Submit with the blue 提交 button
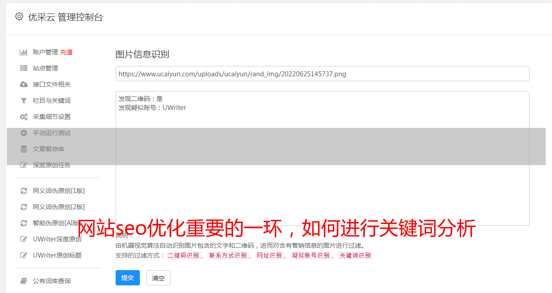Viewport: 552px width, 293px height. tap(128, 278)
